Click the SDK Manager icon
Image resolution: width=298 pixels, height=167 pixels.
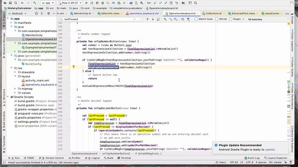(142, 3)
